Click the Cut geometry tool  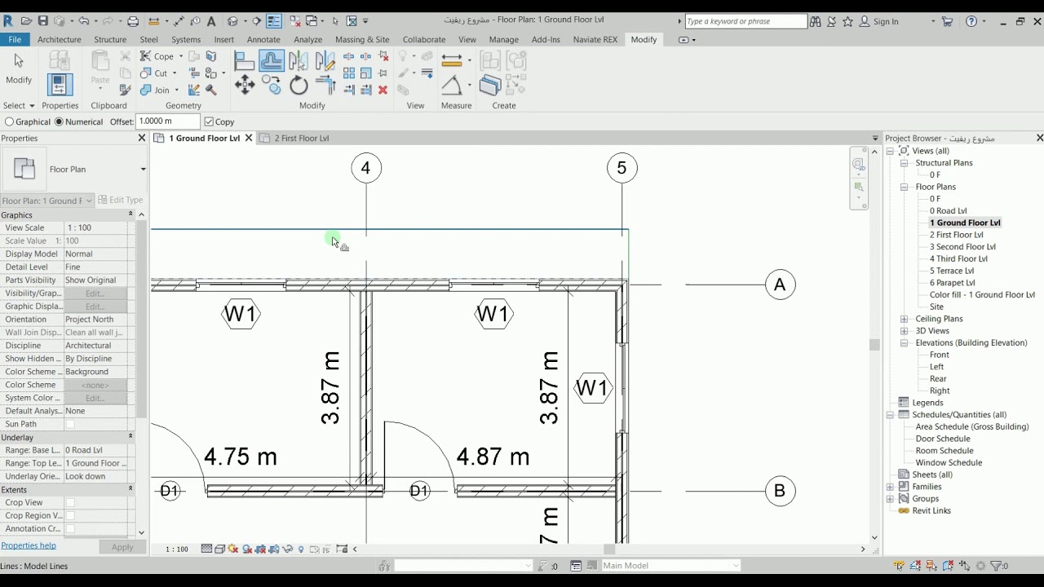point(155,73)
